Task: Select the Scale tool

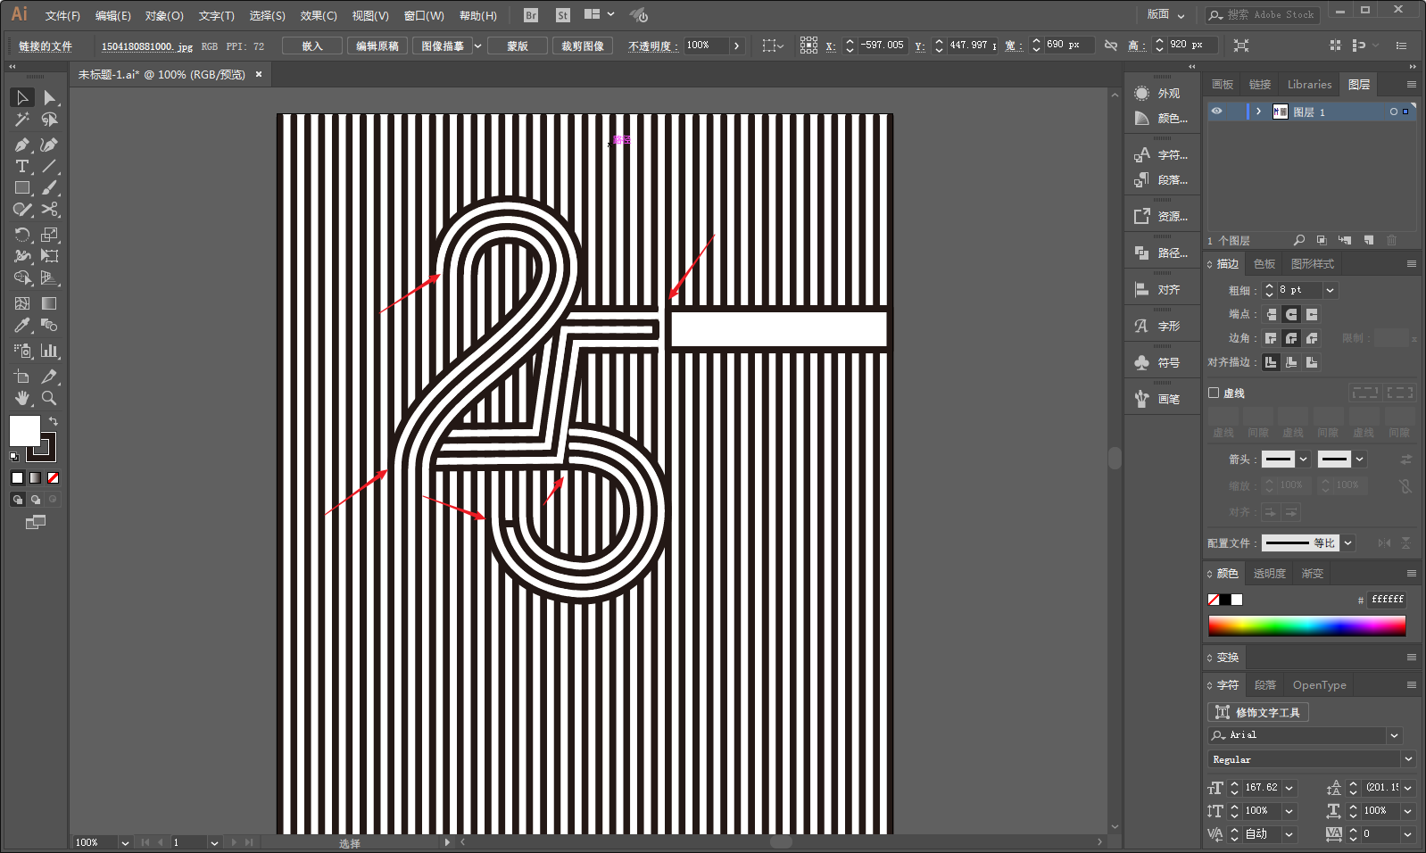Action: coord(50,235)
